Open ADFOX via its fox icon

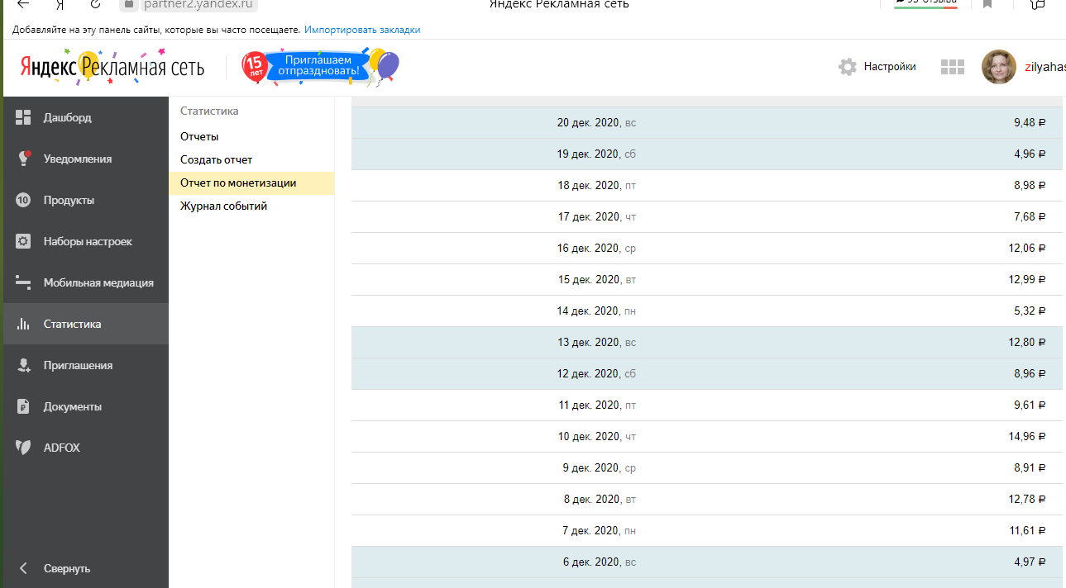pyautogui.click(x=23, y=448)
